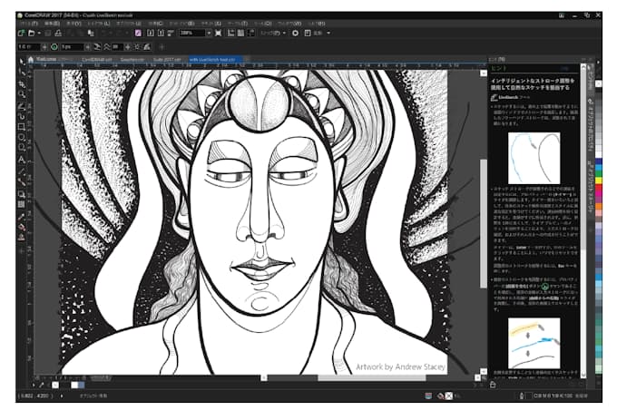Click the canvas horizontal scrollbar
617x420 pixels.
point(372,377)
